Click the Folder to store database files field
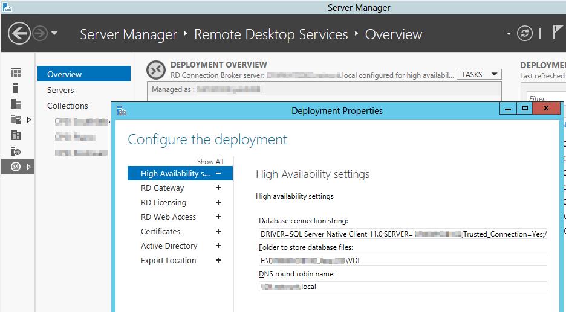Screen dimensions: 566x312 click(403, 260)
